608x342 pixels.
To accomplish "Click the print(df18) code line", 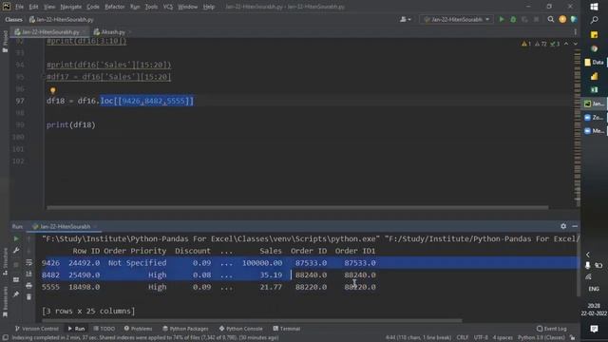I will coord(70,125).
